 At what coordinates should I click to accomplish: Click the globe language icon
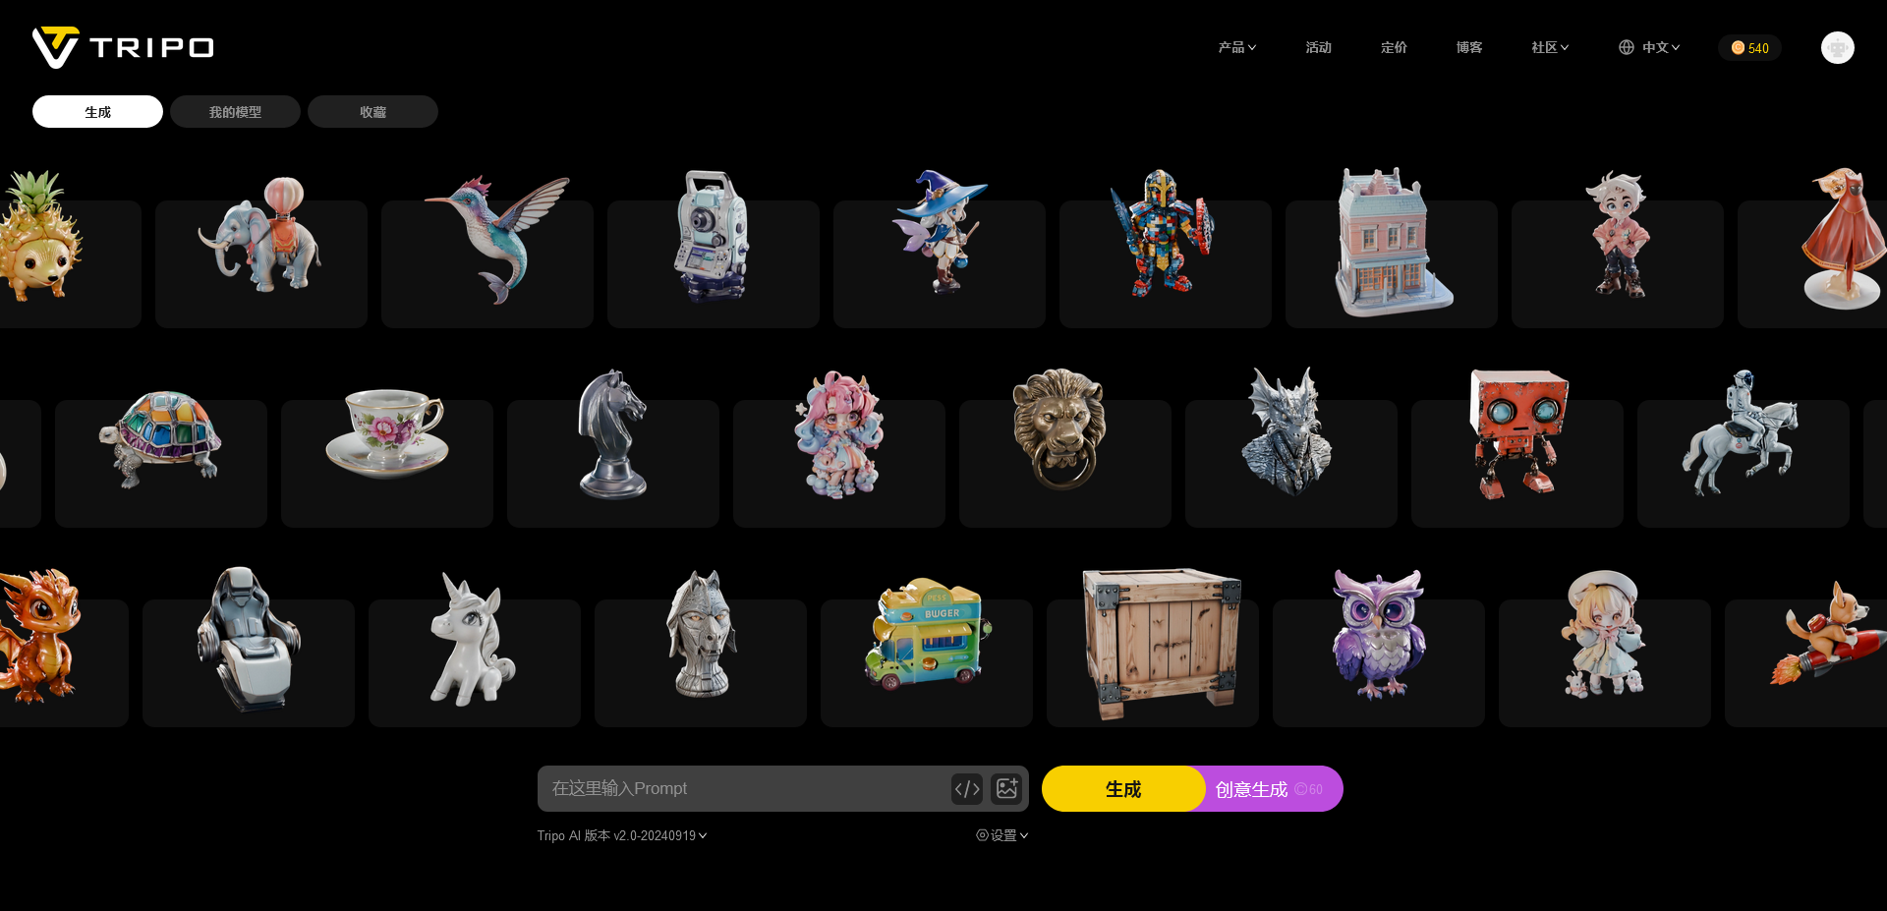click(1627, 47)
